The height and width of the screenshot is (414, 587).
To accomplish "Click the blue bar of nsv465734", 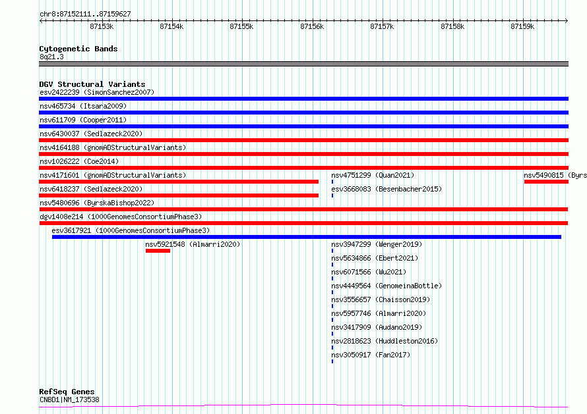I will pos(303,113).
